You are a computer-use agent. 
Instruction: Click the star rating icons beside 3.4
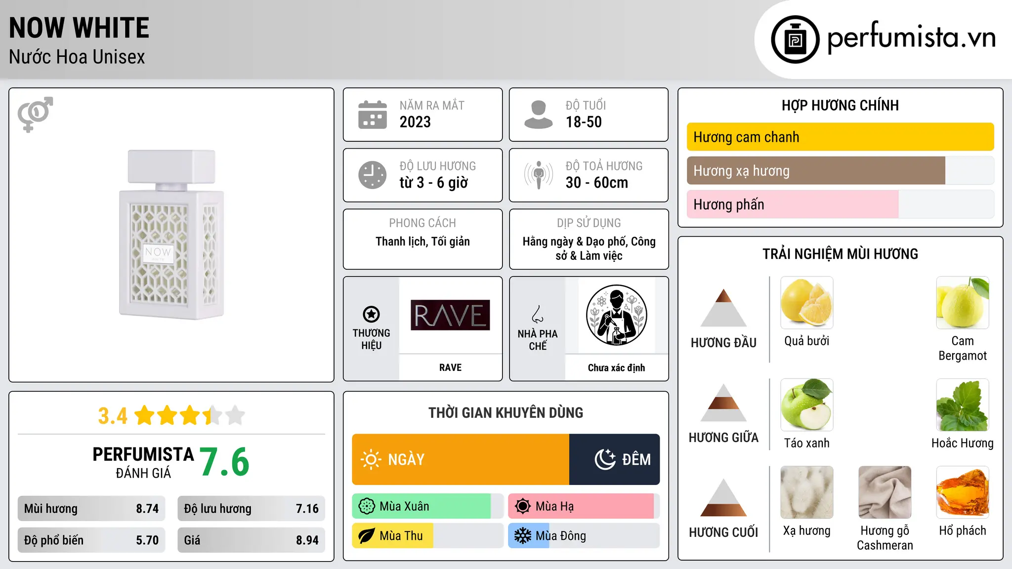point(189,415)
